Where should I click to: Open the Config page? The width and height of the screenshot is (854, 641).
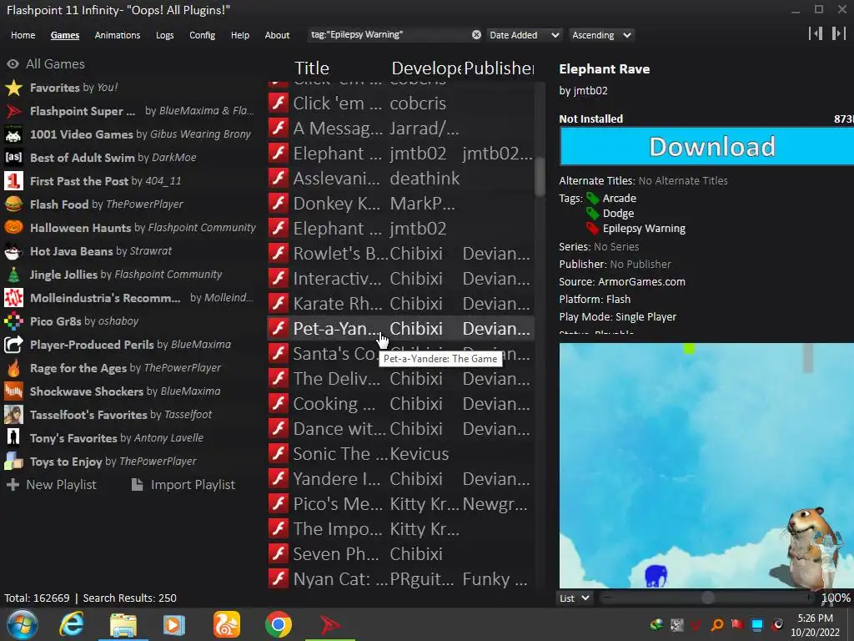tap(202, 35)
